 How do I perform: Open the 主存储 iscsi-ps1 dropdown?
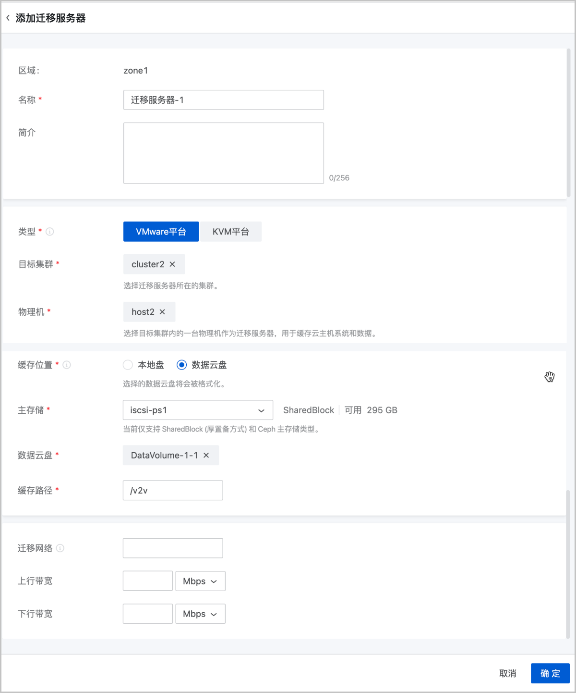point(198,410)
